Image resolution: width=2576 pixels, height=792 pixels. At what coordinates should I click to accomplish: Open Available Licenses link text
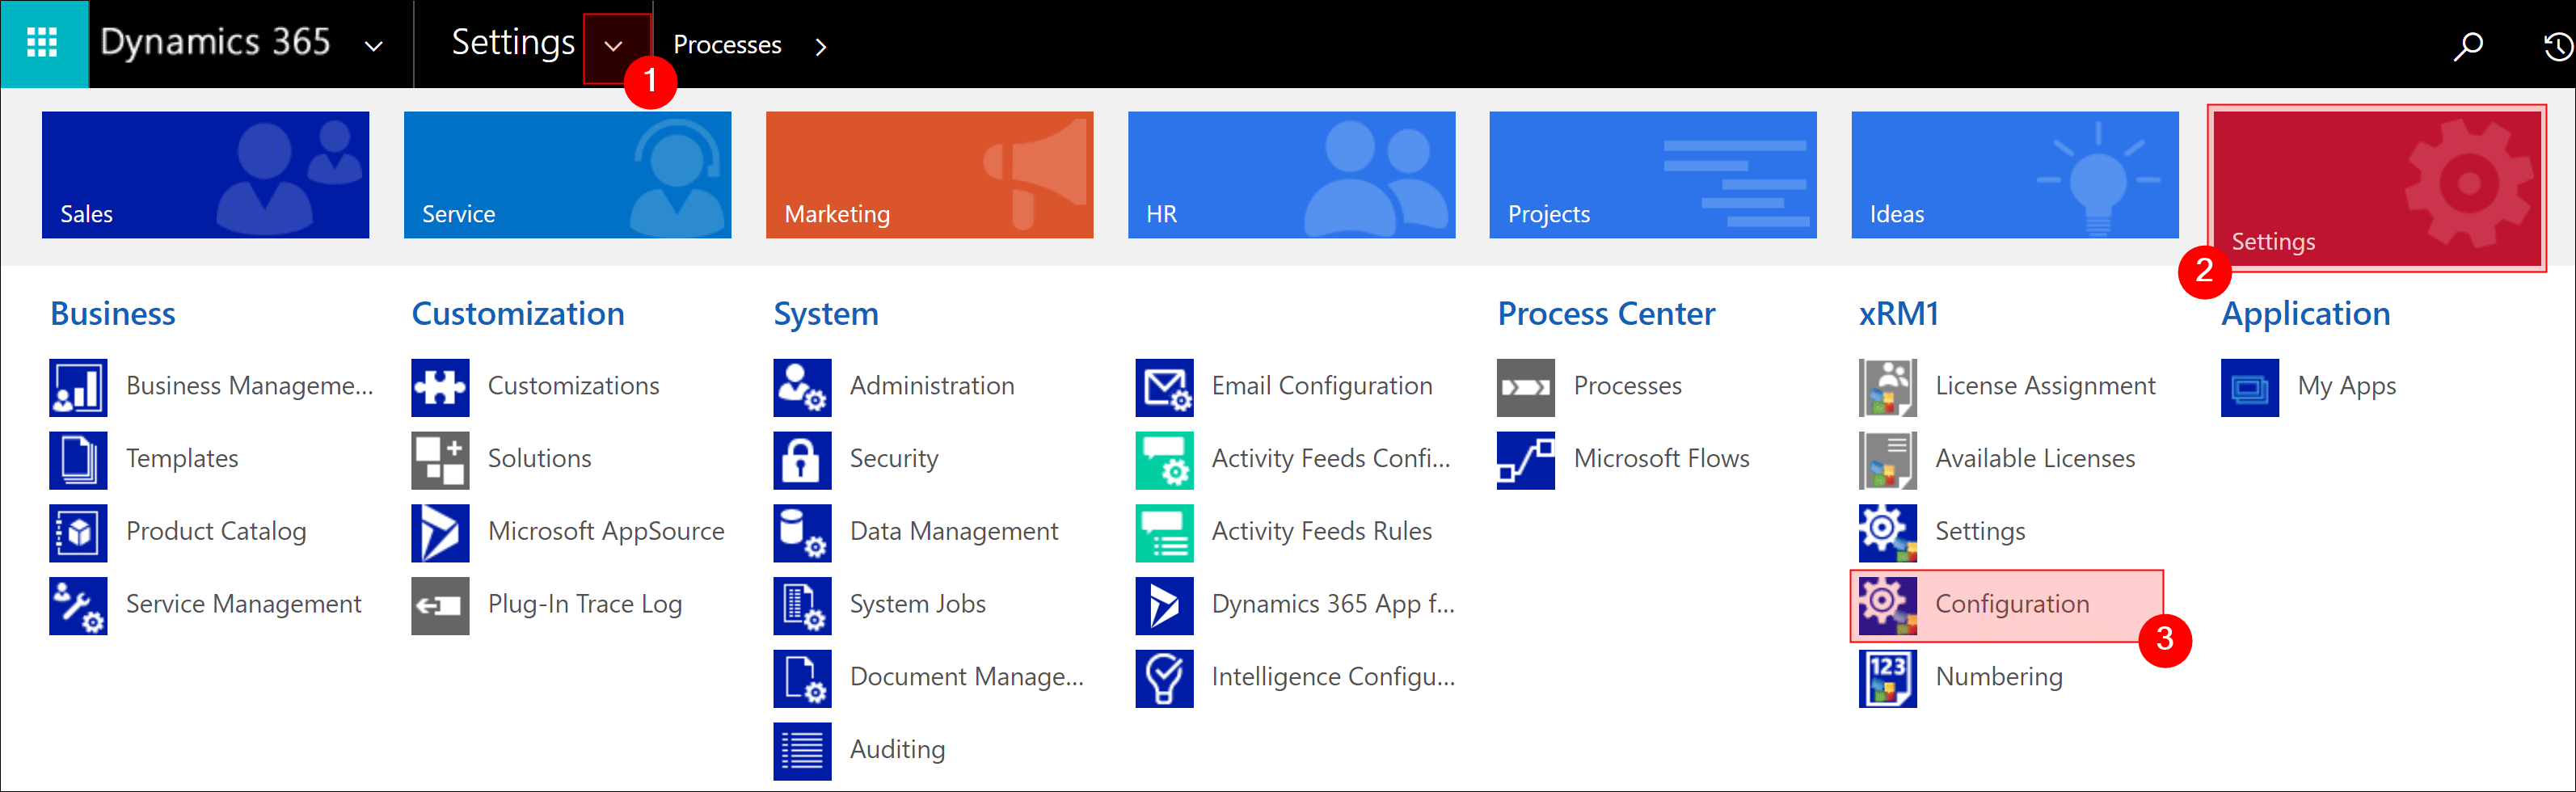pyautogui.click(x=2035, y=459)
